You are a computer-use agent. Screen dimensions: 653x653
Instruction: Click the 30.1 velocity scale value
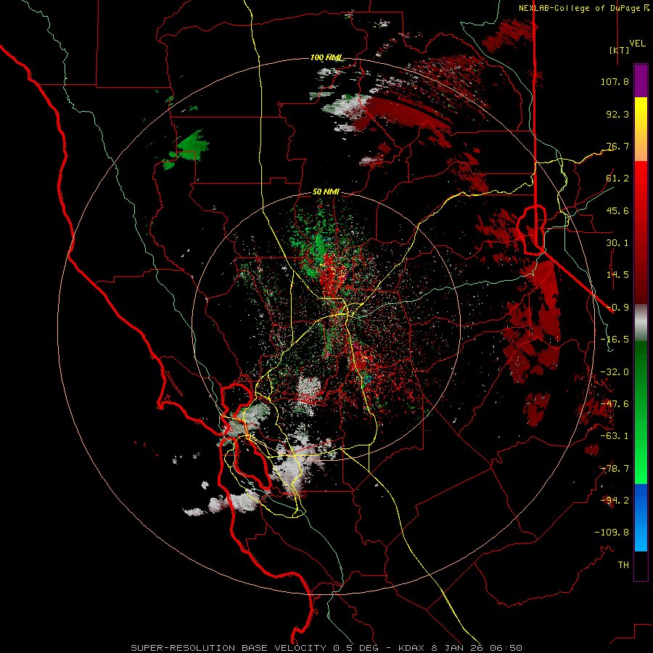tap(617, 243)
